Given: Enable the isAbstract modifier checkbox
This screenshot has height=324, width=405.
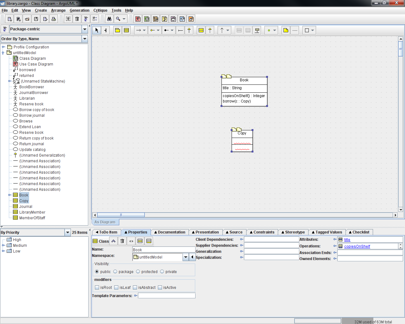Looking at the screenshot, I should click(135, 288).
